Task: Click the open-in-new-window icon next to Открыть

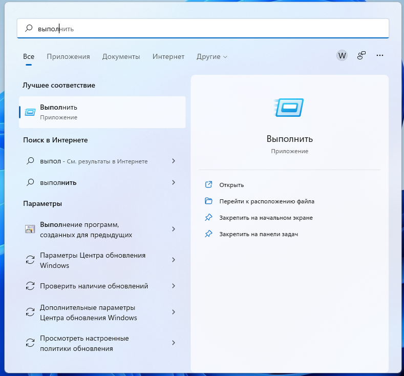Action: coord(208,184)
